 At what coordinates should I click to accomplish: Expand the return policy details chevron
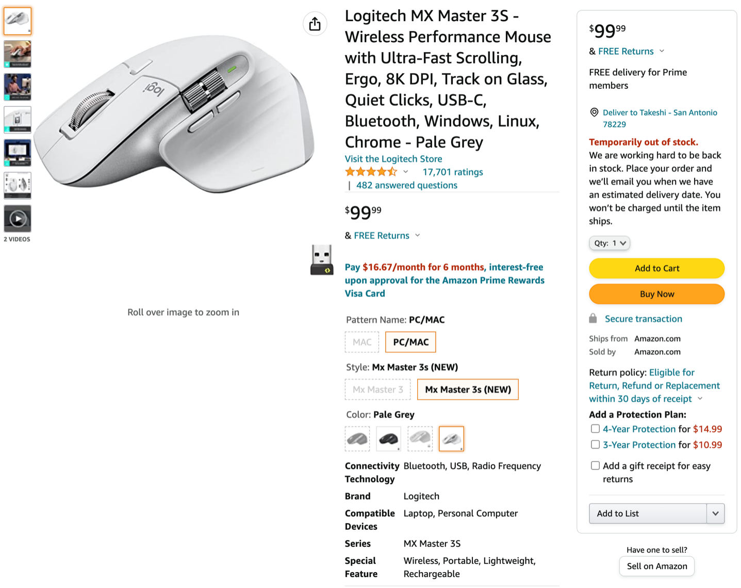pos(700,399)
